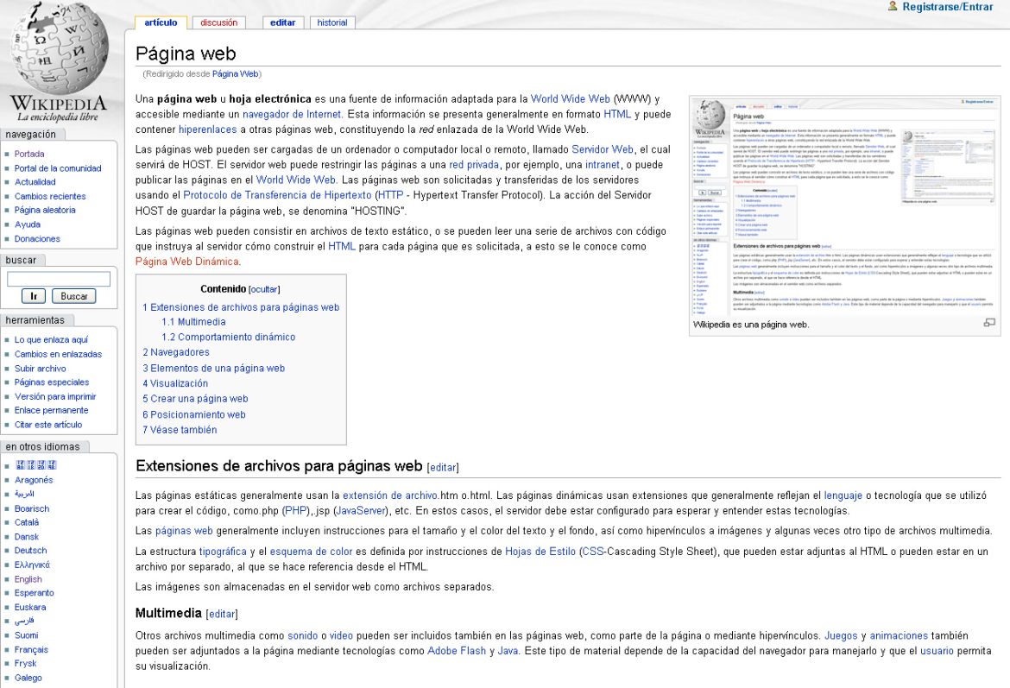Switch to the English language version
The width and height of the screenshot is (1010, 688).
[x=28, y=578]
